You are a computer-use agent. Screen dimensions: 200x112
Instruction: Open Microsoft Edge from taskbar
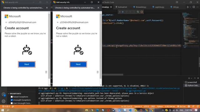pos(97,110)
